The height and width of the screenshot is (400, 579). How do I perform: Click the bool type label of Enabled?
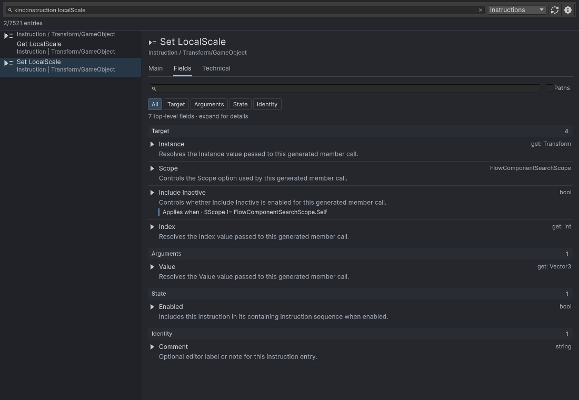click(x=565, y=306)
